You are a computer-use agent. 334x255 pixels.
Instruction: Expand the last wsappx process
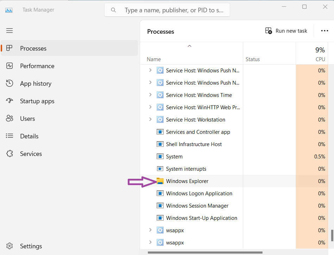(150, 242)
